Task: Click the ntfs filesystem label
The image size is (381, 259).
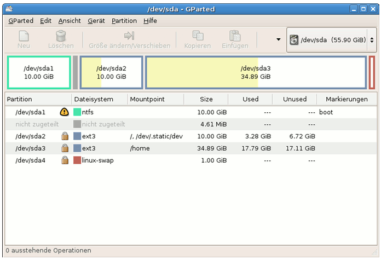Action: point(88,112)
